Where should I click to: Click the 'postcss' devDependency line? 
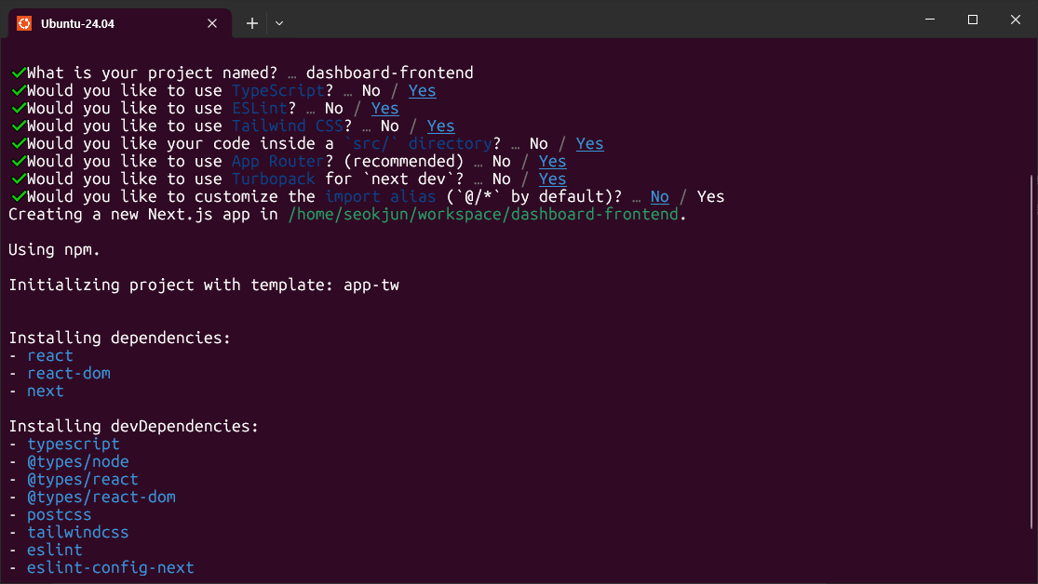pos(60,514)
